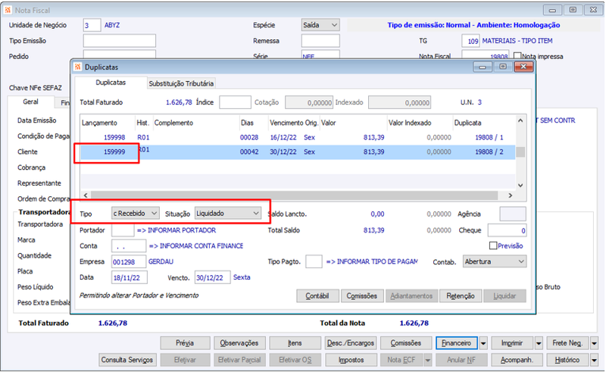Click the Comissões button in Nota Fiscal

pyautogui.click(x=406, y=343)
